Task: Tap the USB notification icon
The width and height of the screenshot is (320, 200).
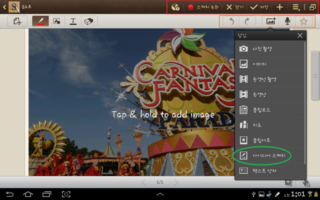Action: tap(253, 194)
